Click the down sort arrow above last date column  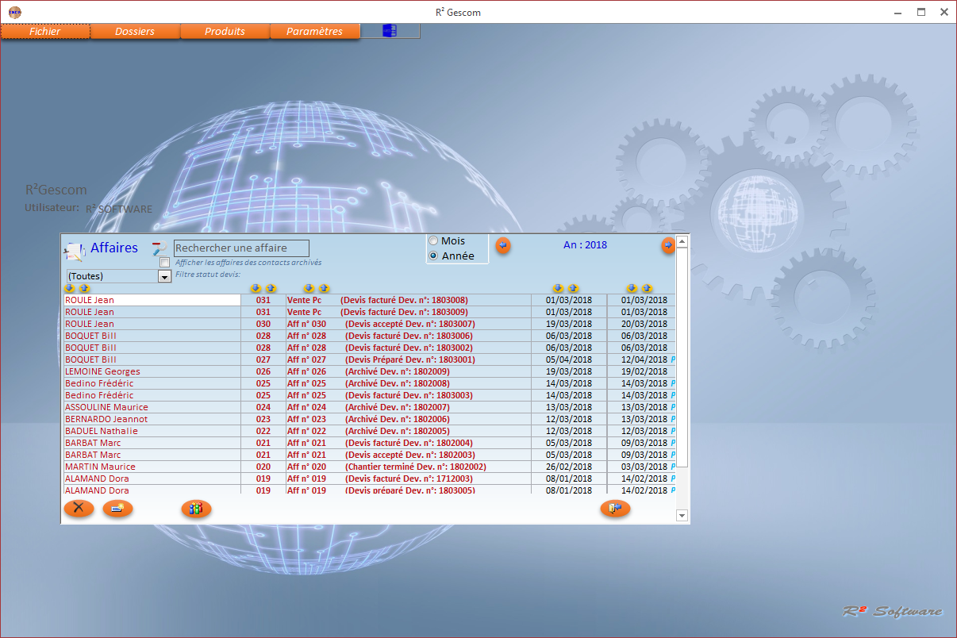(x=632, y=288)
